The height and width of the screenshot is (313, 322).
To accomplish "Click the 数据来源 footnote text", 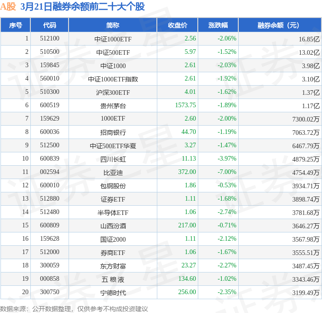I will (x=74, y=309).
